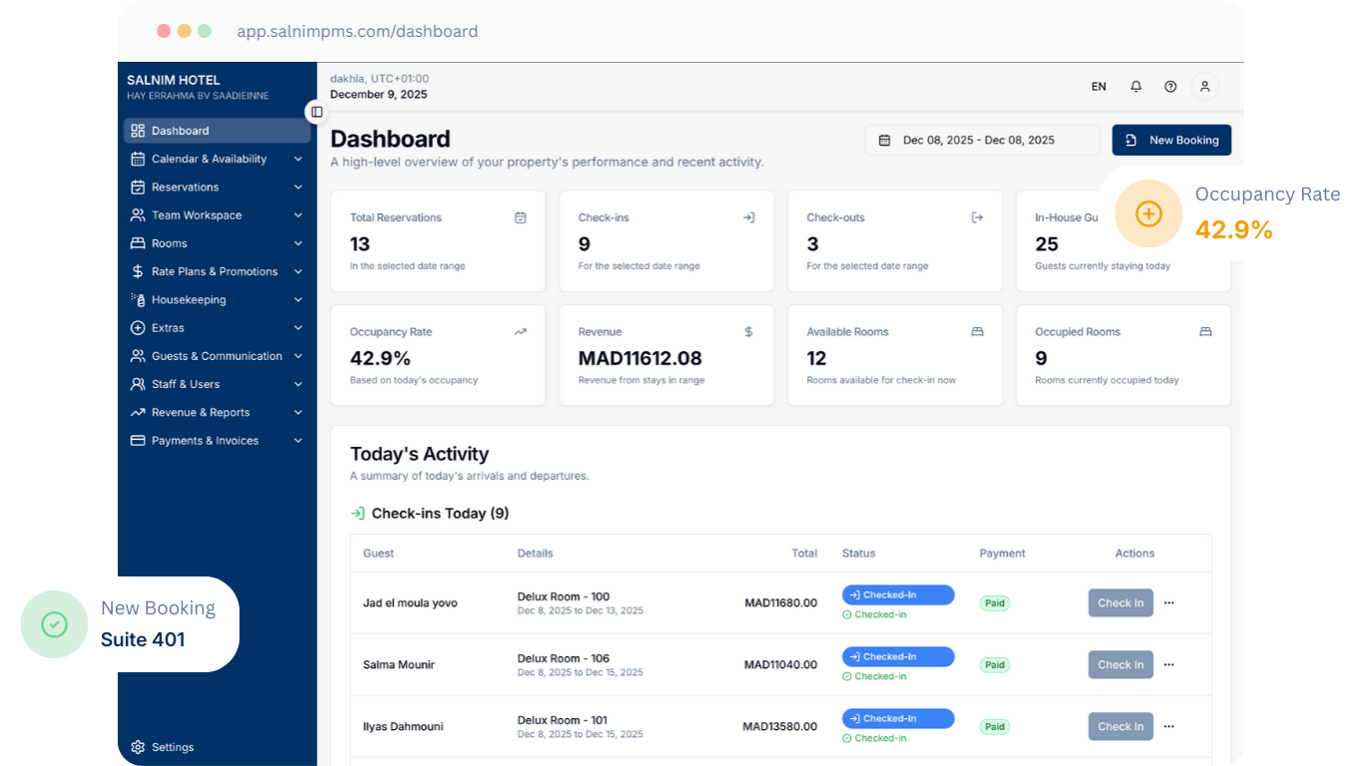Image resolution: width=1363 pixels, height=766 pixels.
Task: Open the Reservations menu item
Action: tap(185, 188)
